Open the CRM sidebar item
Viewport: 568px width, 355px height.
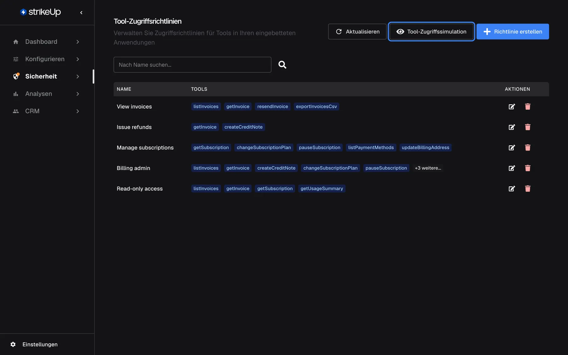(x=32, y=111)
